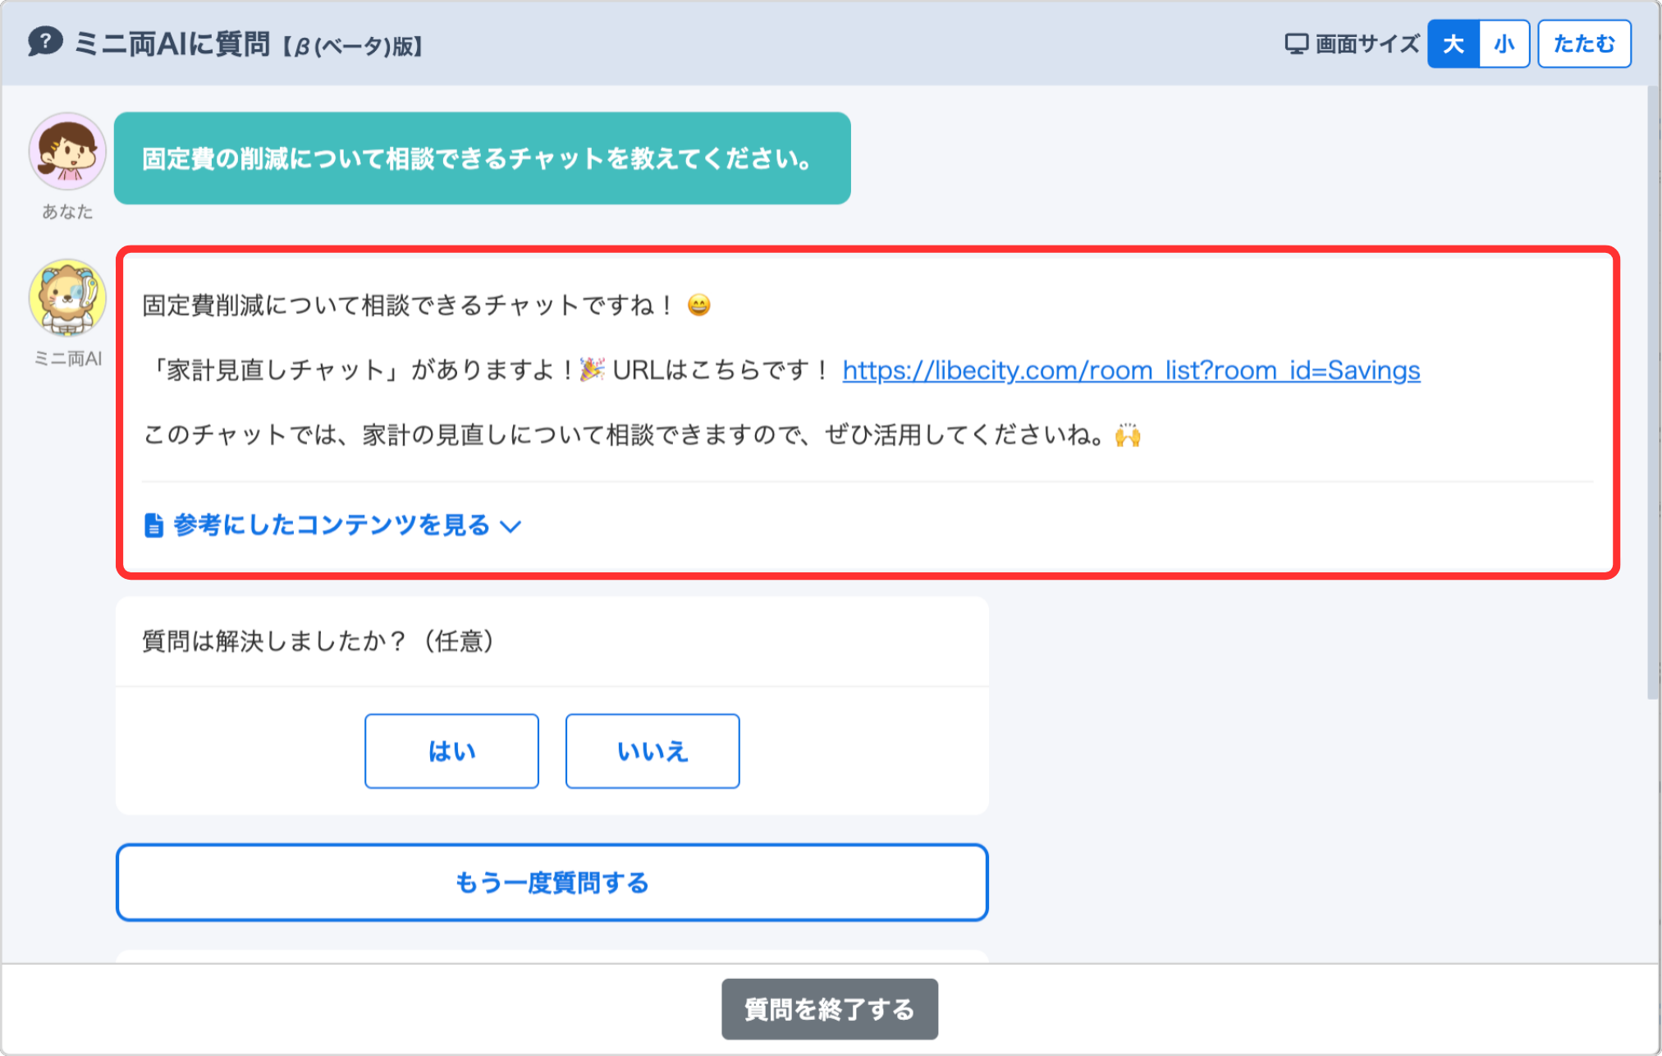The height and width of the screenshot is (1056, 1662).
Task: Collapse the panel with たたむ button
Action: point(1583,44)
